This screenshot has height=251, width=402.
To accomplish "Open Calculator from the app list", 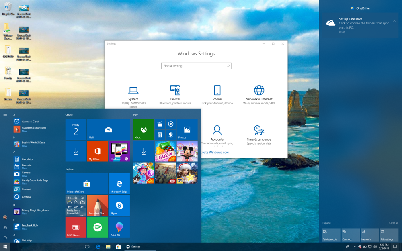I will coord(28,159).
